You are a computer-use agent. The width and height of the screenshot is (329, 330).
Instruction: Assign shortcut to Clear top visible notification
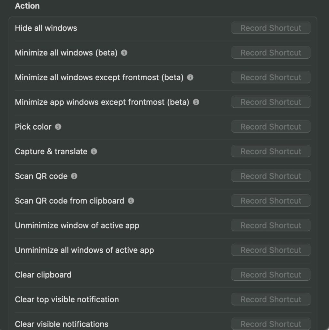pyautogui.click(x=271, y=299)
